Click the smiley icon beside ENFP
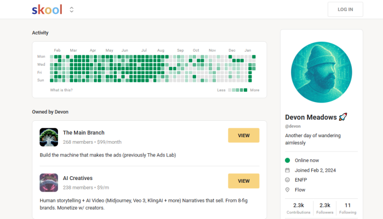The width and height of the screenshot is (383, 219). [288, 180]
